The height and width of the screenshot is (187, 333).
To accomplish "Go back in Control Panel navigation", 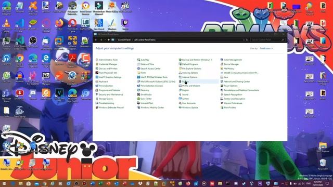I will click(96, 39).
